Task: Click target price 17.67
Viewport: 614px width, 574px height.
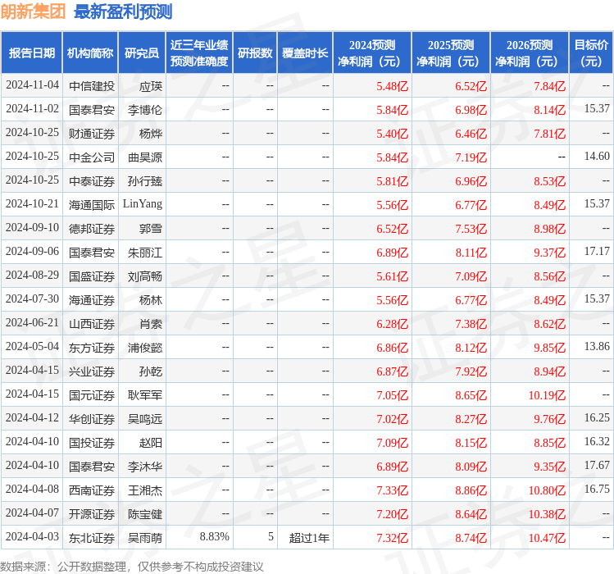Action: pyautogui.click(x=597, y=466)
